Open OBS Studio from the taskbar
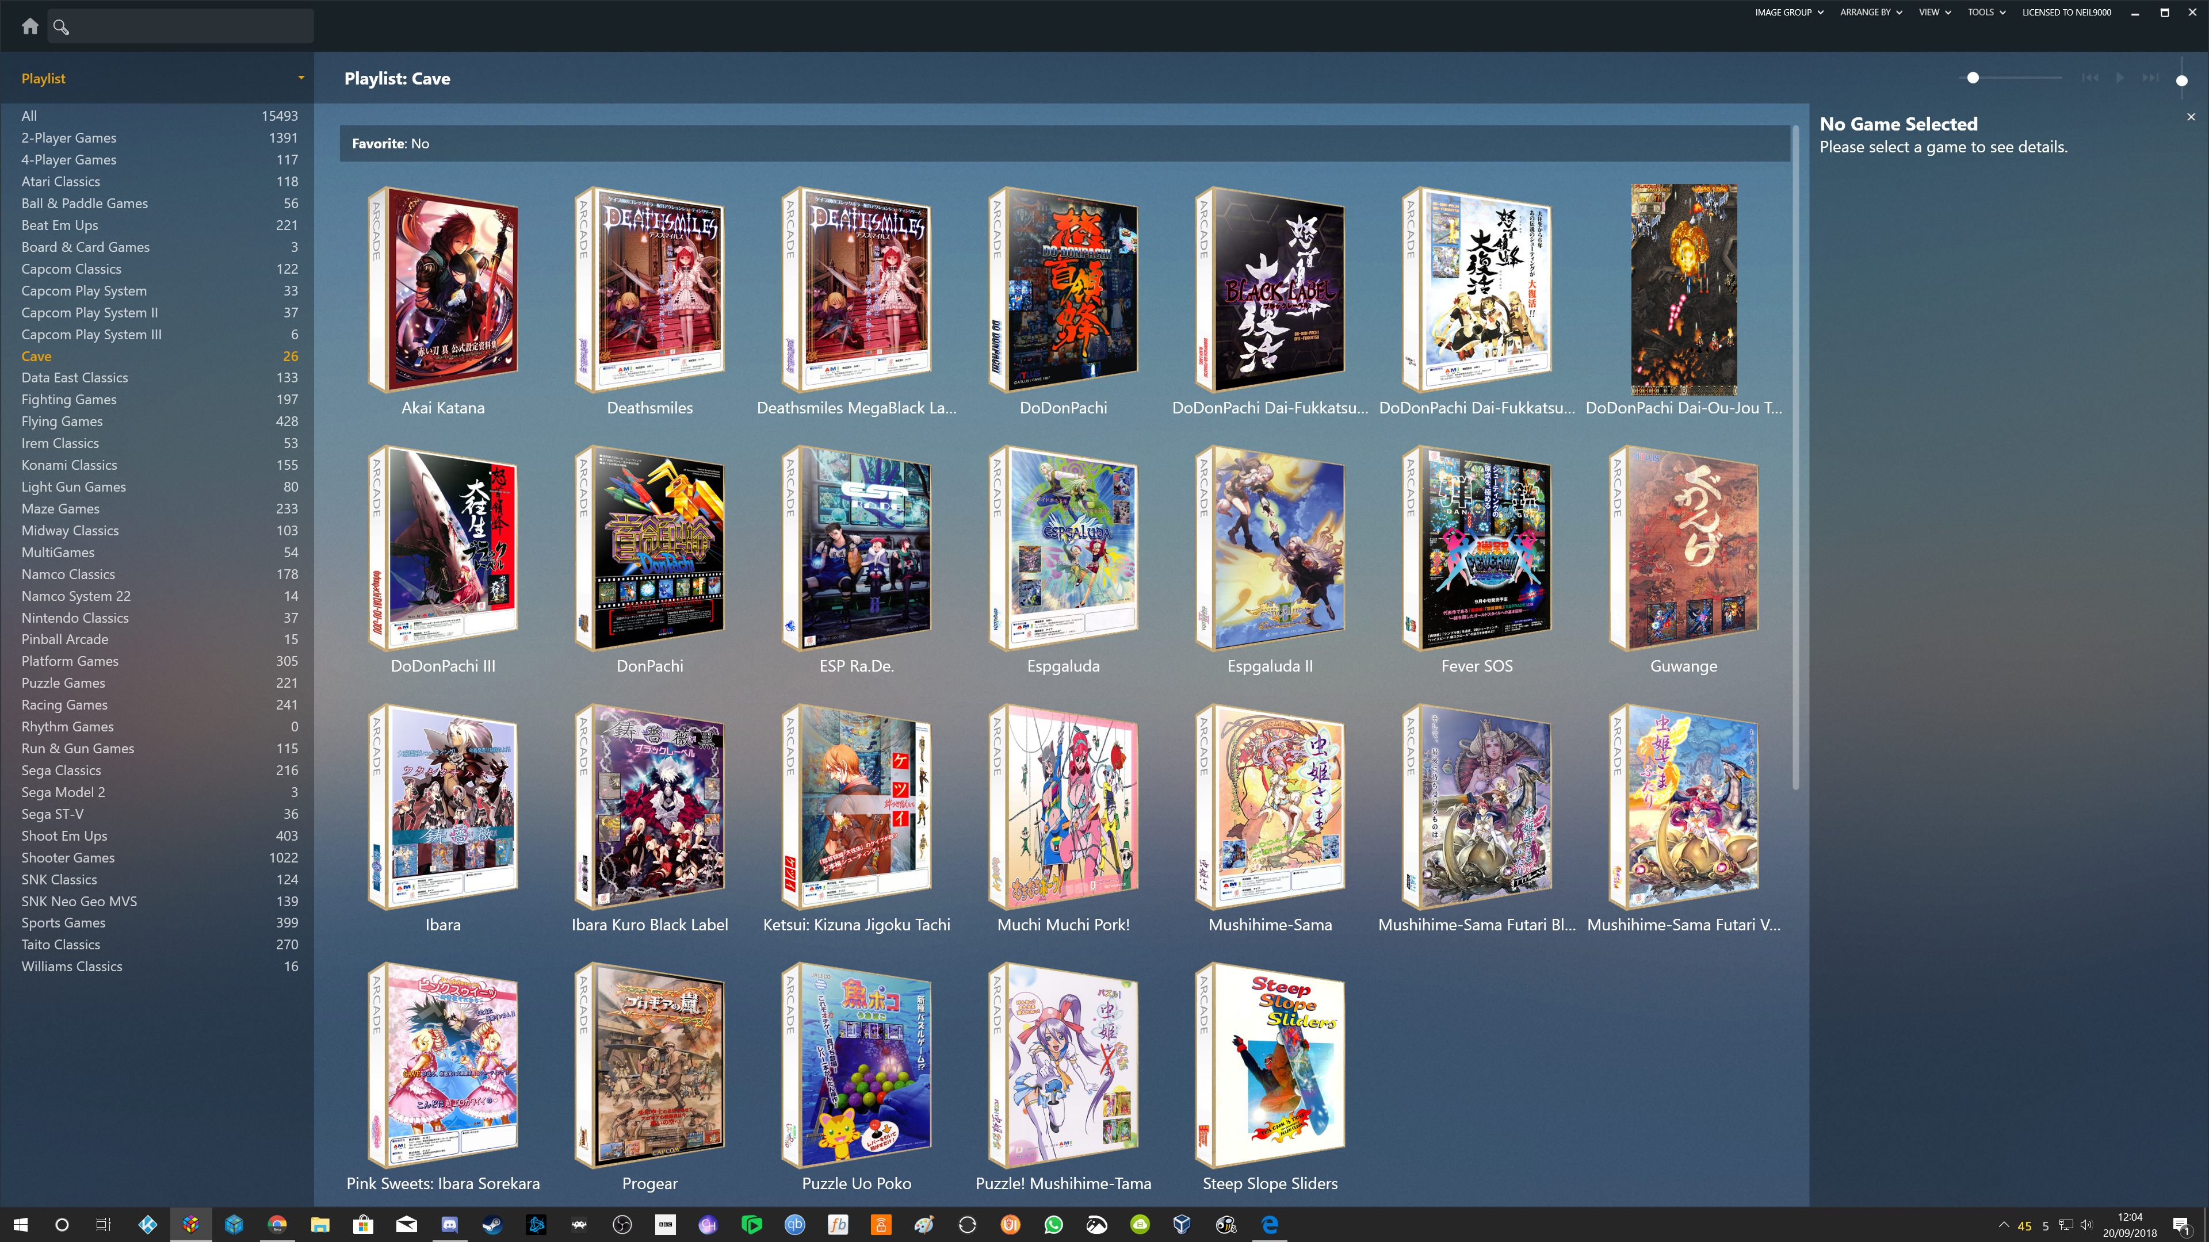Image resolution: width=2209 pixels, height=1242 pixels. [x=622, y=1225]
